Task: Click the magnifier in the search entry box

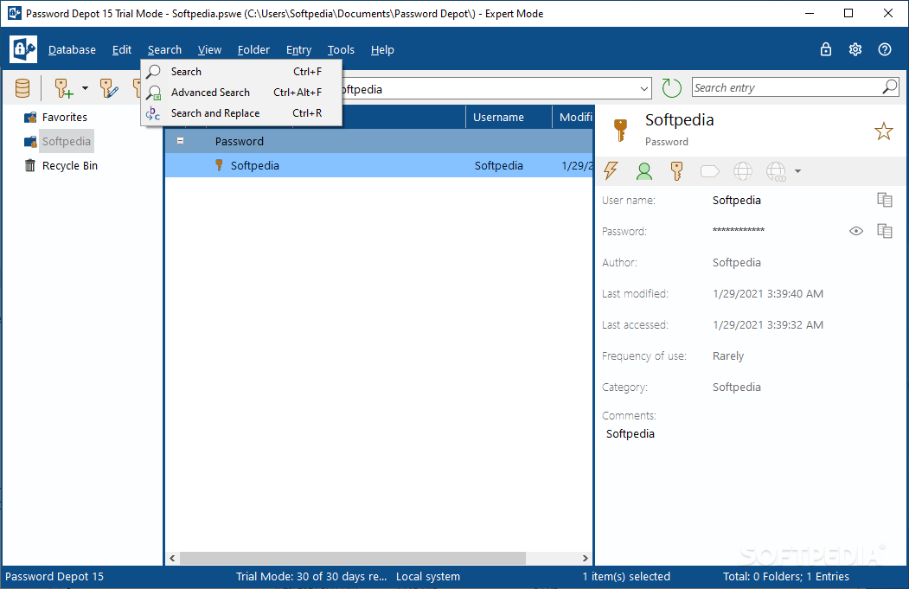Action: (890, 87)
